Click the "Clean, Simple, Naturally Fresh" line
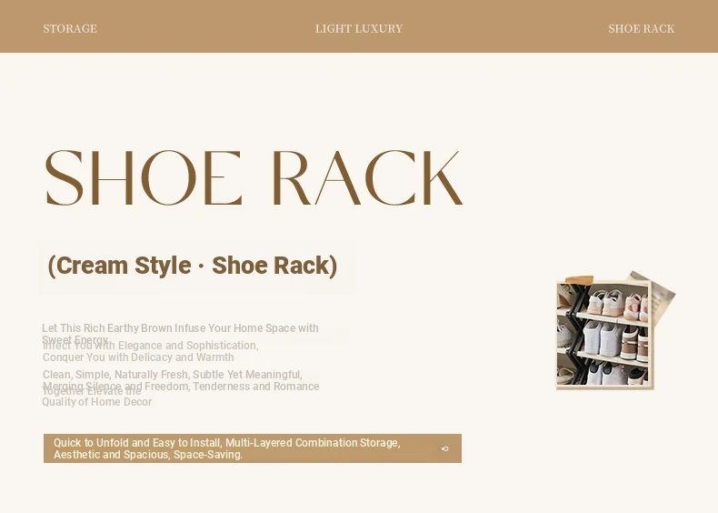This screenshot has width=718, height=513. coord(172,375)
